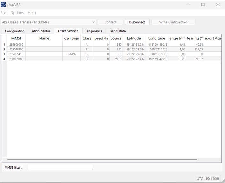Sort by the MMSI column header

click(x=16, y=38)
